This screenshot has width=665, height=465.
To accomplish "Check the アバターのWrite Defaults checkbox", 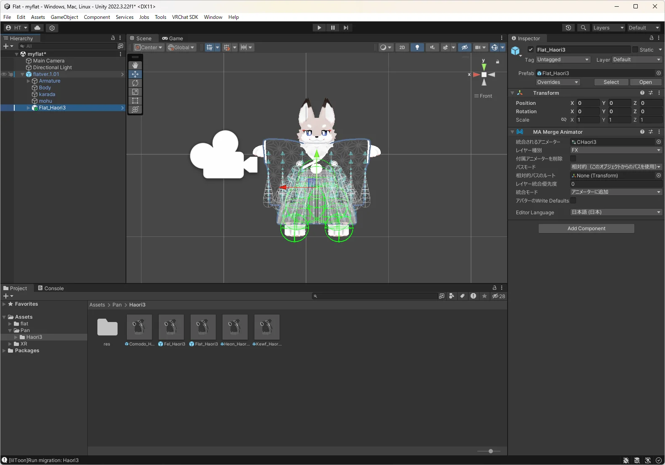I will point(573,200).
